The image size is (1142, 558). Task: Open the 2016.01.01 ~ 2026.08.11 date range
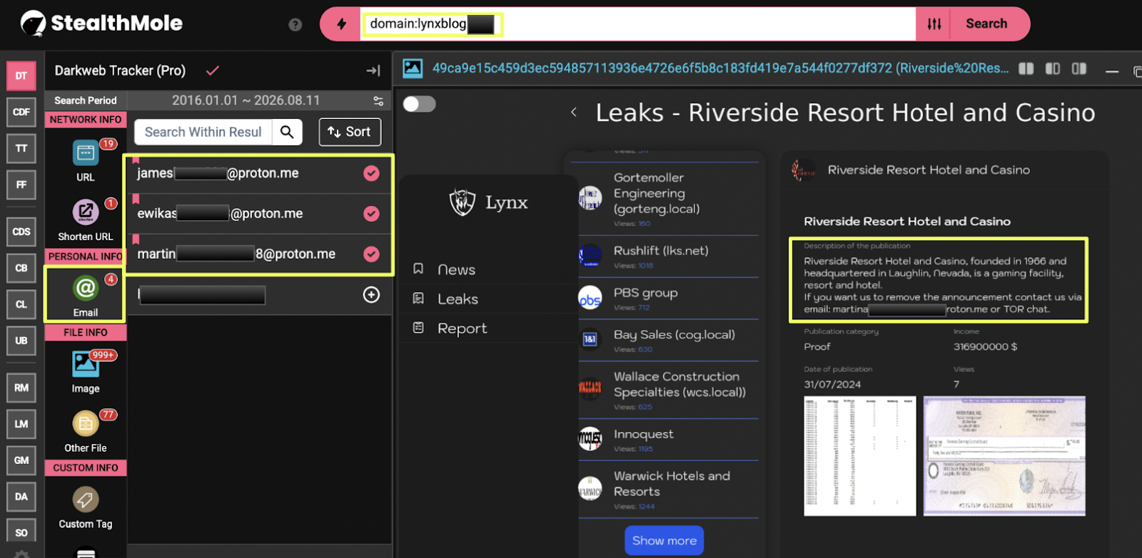(246, 100)
